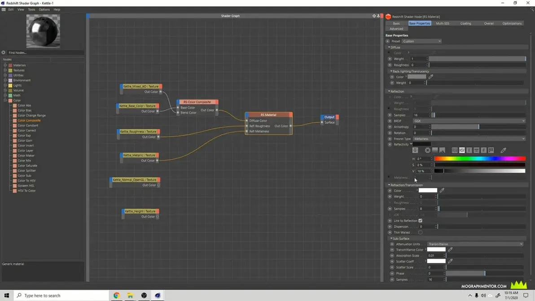
Task: Toggle the color mixer sliders icon
Action: 476,150
